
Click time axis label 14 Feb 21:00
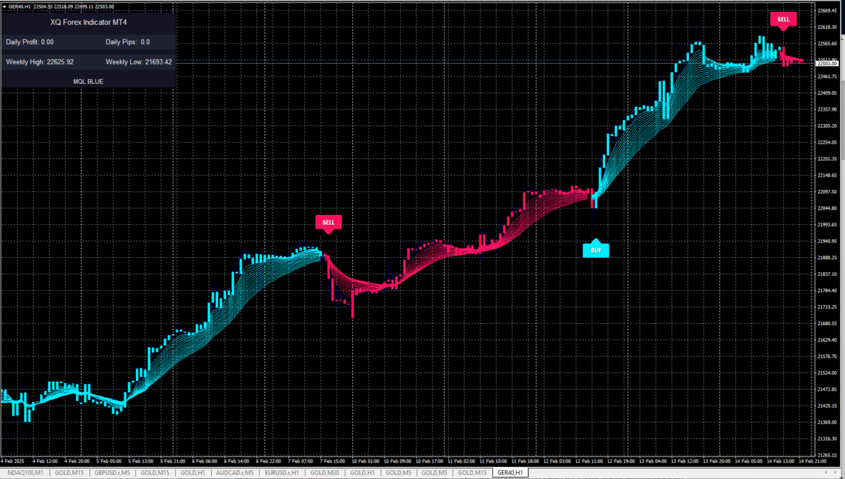pos(812,461)
